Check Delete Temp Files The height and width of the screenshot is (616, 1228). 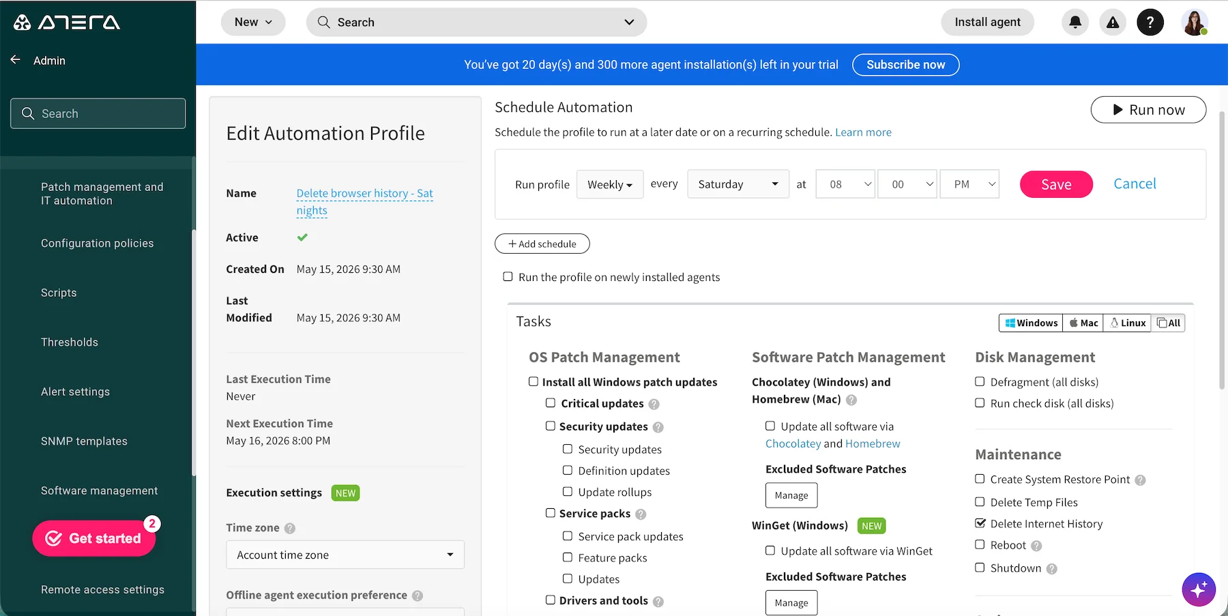click(x=980, y=501)
